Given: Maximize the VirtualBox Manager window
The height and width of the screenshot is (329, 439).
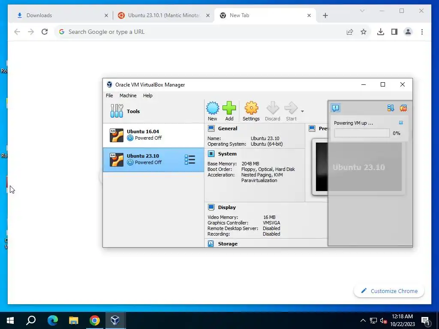Looking at the screenshot, I should click(x=383, y=84).
